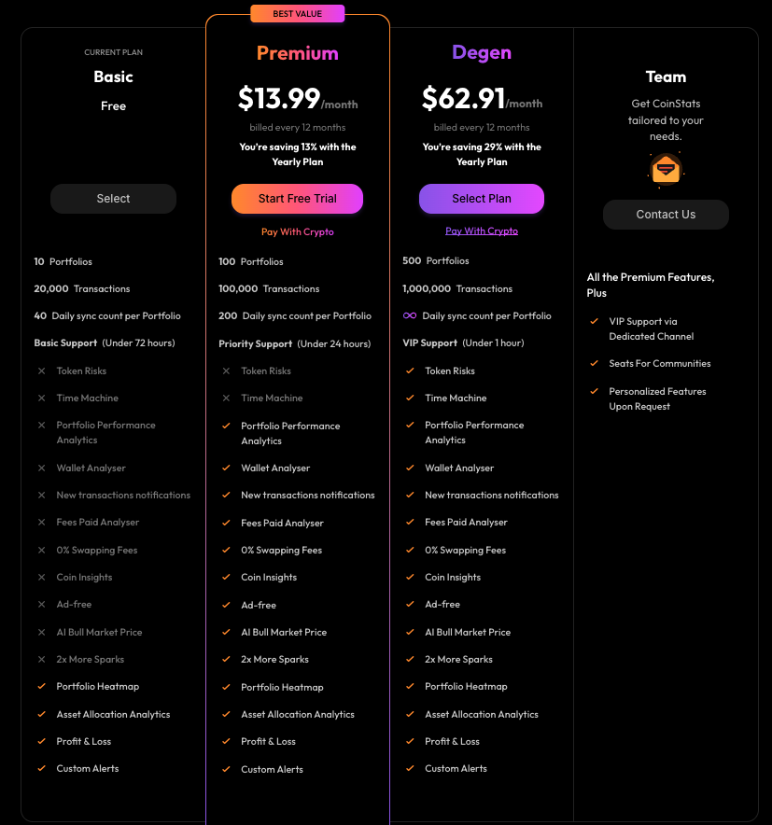The image size is (772, 825).
Task: Click the Team plan mascot icon
Action: tap(666, 169)
